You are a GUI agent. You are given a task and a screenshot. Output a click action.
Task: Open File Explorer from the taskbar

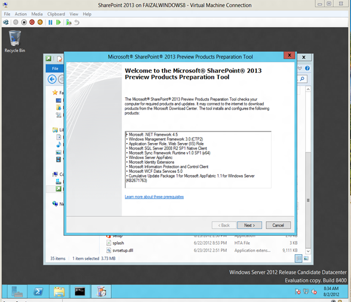click(x=59, y=291)
